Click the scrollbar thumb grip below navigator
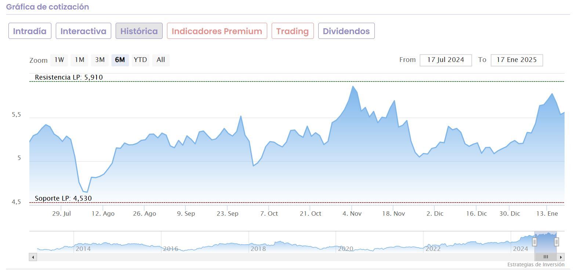573x274 pixels. click(x=545, y=257)
